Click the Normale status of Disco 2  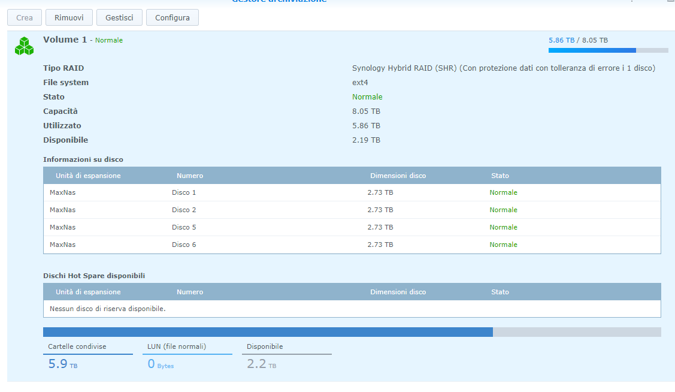tap(503, 210)
